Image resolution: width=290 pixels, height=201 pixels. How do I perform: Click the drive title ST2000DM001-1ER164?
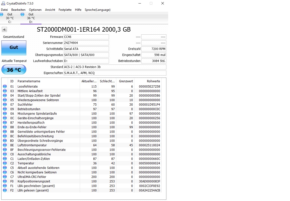click(x=84, y=30)
